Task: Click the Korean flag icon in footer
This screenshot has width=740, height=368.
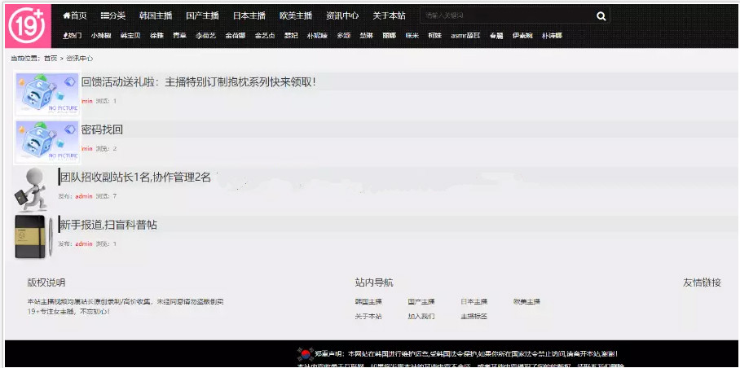Action: [305, 354]
